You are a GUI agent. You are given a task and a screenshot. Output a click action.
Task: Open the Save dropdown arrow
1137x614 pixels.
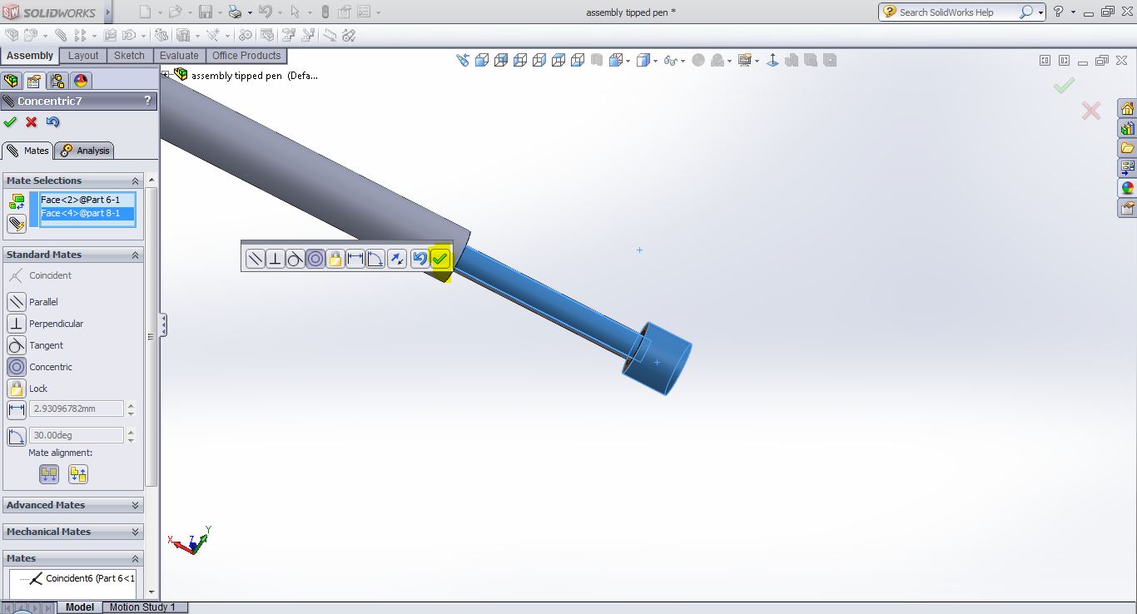[220, 12]
